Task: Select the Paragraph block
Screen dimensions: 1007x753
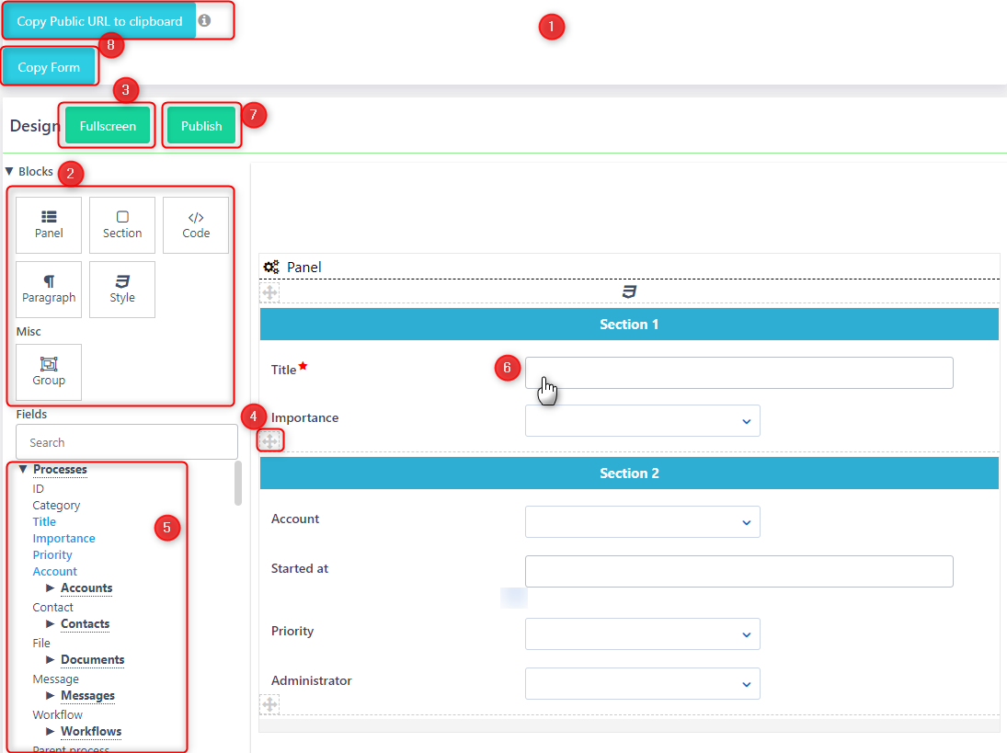Action: click(x=49, y=290)
